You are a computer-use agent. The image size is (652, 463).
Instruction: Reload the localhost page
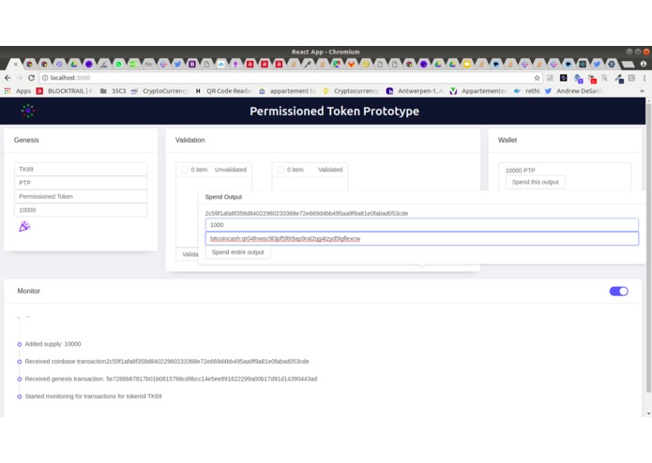[x=32, y=78]
